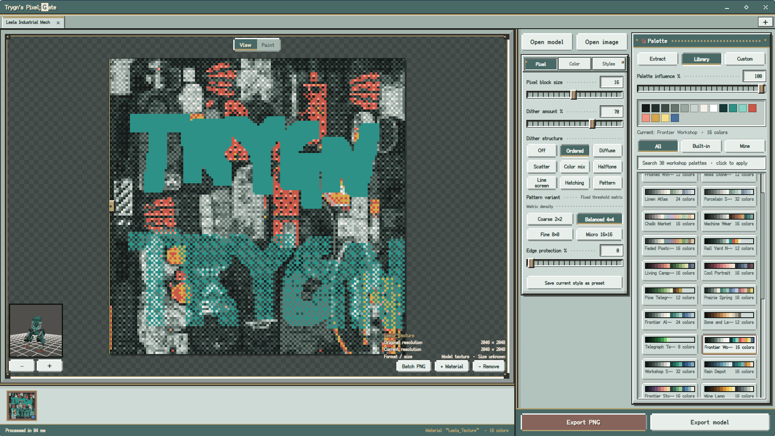Save current style as preset
Screen dimensions: 775x436
pos(574,283)
